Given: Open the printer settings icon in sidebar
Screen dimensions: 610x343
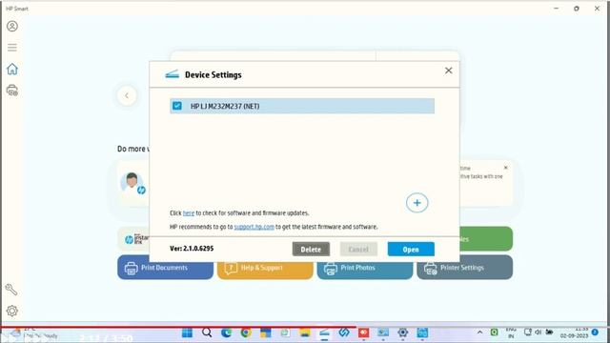Looking at the screenshot, I should pos(12,91).
